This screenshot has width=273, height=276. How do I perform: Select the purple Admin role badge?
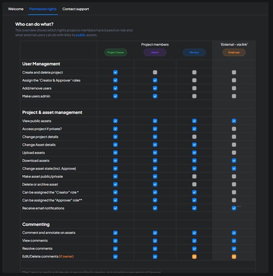(155, 53)
